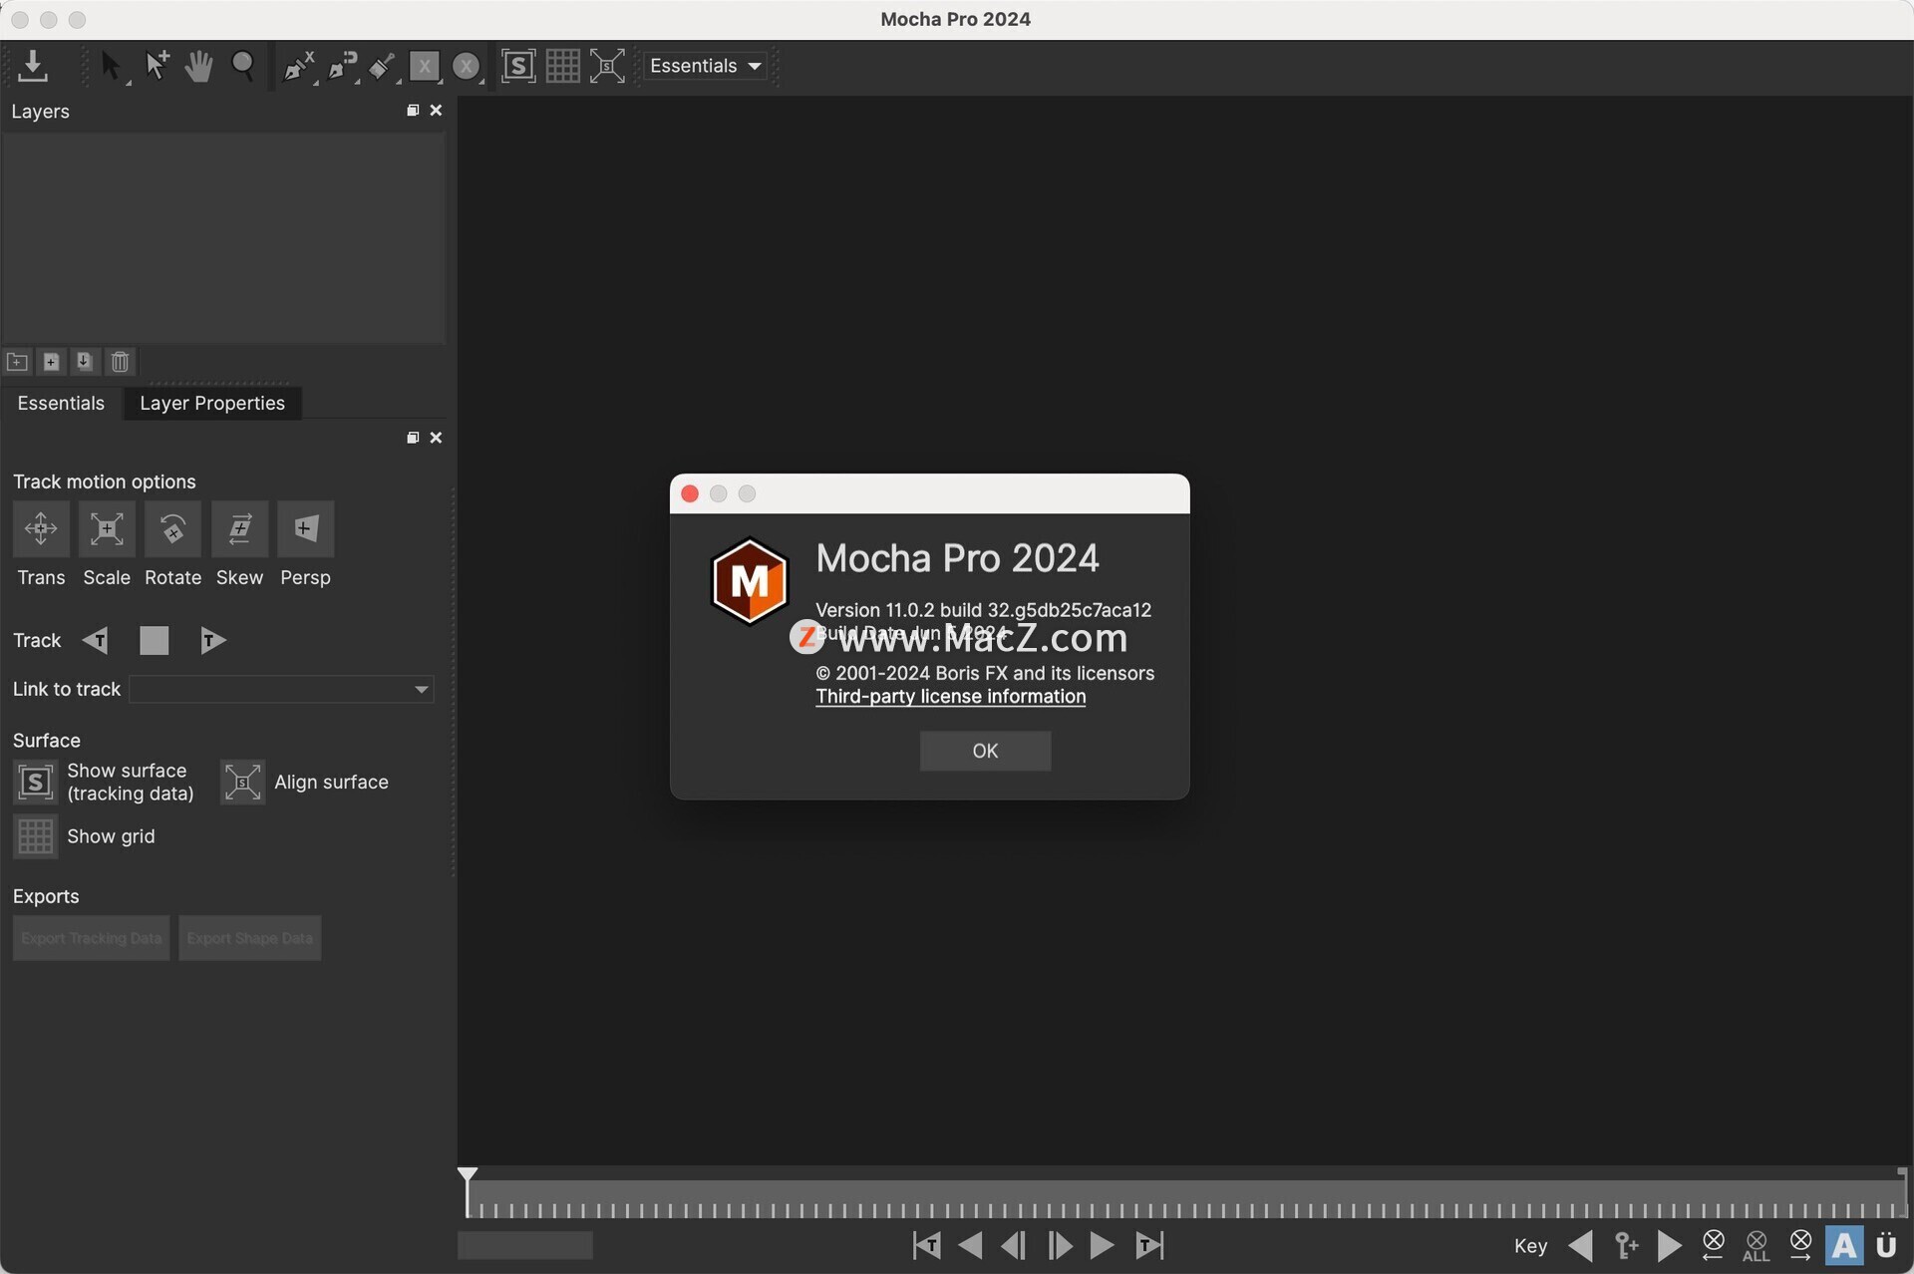This screenshot has width=1914, height=1274.
Task: Toggle Show Surface in top toolbar
Action: [x=518, y=66]
